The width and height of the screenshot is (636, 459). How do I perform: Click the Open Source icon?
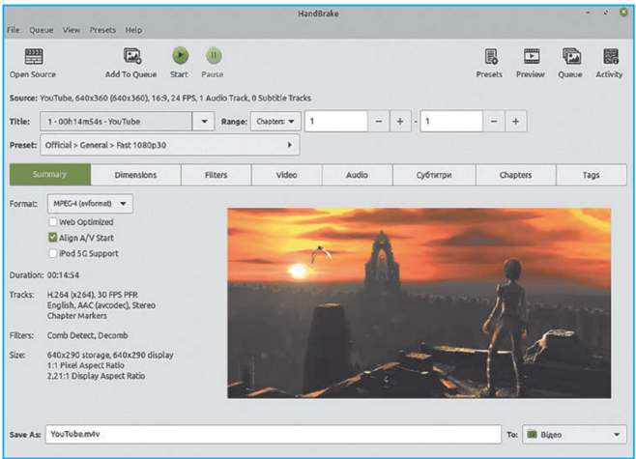pyautogui.click(x=33, y=57)
